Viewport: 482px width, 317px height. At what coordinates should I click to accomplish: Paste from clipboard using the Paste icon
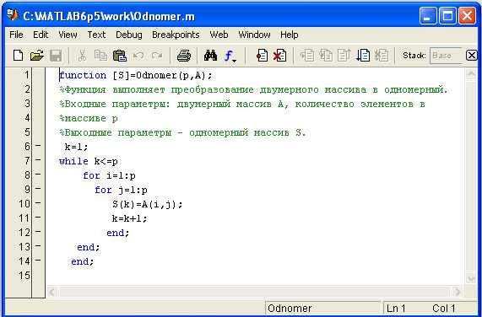point(120,56)
